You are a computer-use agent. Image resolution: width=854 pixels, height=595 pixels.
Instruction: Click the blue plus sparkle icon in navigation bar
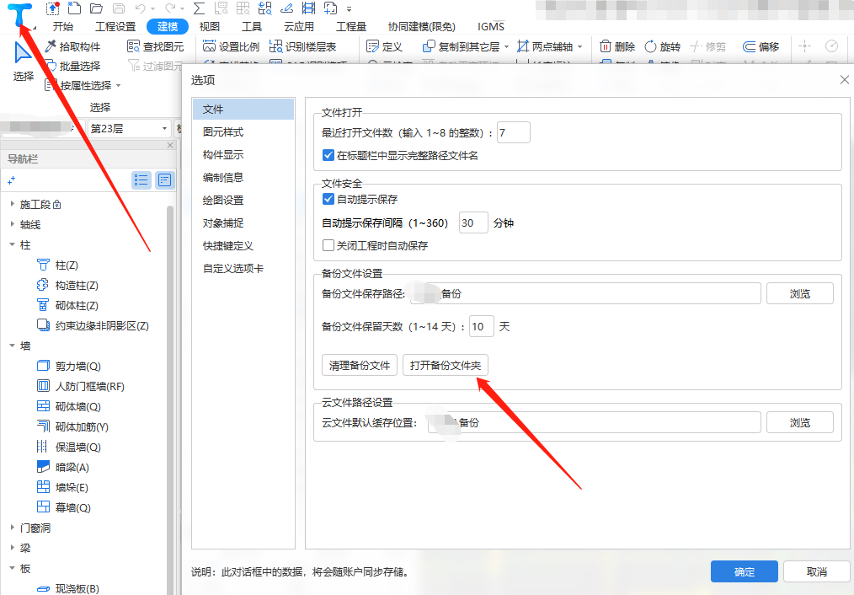tap(12, 180)
